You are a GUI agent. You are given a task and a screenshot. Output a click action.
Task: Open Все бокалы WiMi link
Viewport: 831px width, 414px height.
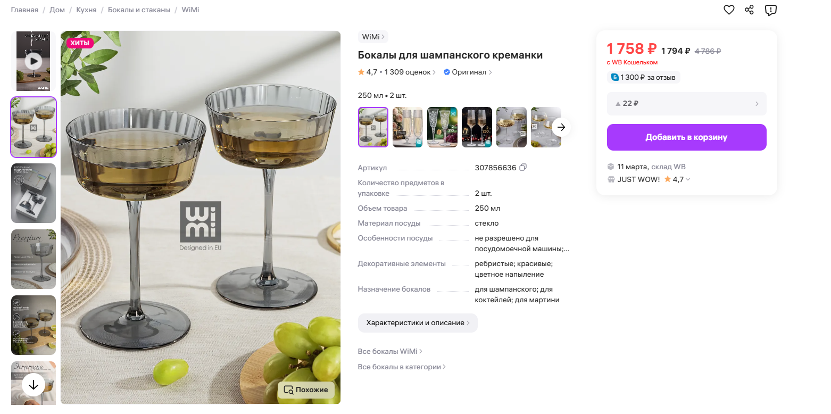click(x=390, y=351)
